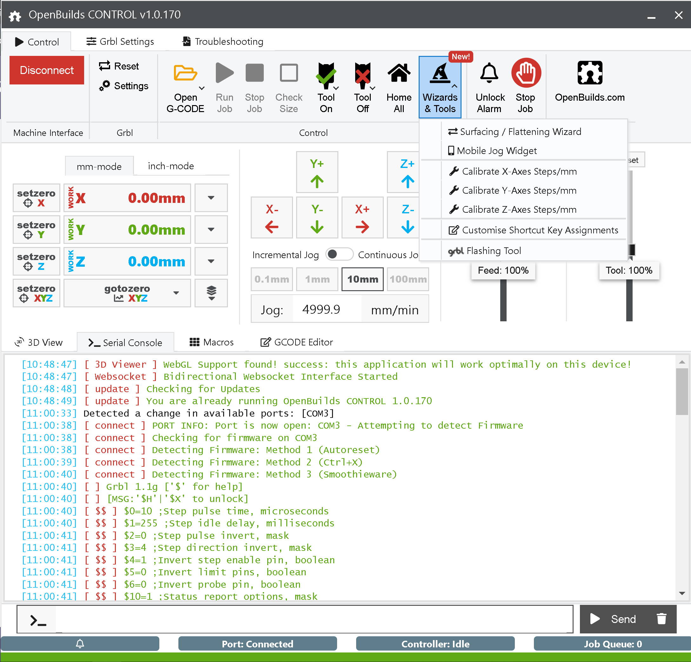The width and height of the screenshot is (691, 662).
Task: Expand the X axis dropdown arrow
Action: 211,198
